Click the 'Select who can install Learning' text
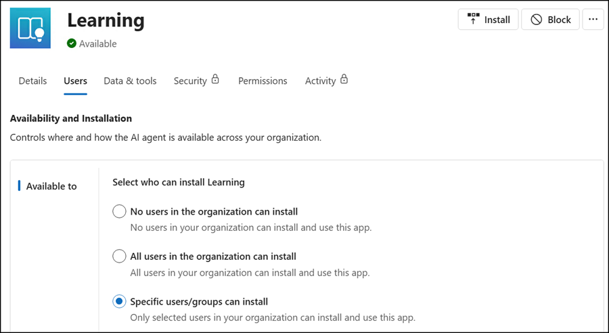609x333 pixels. pos(179,182)
